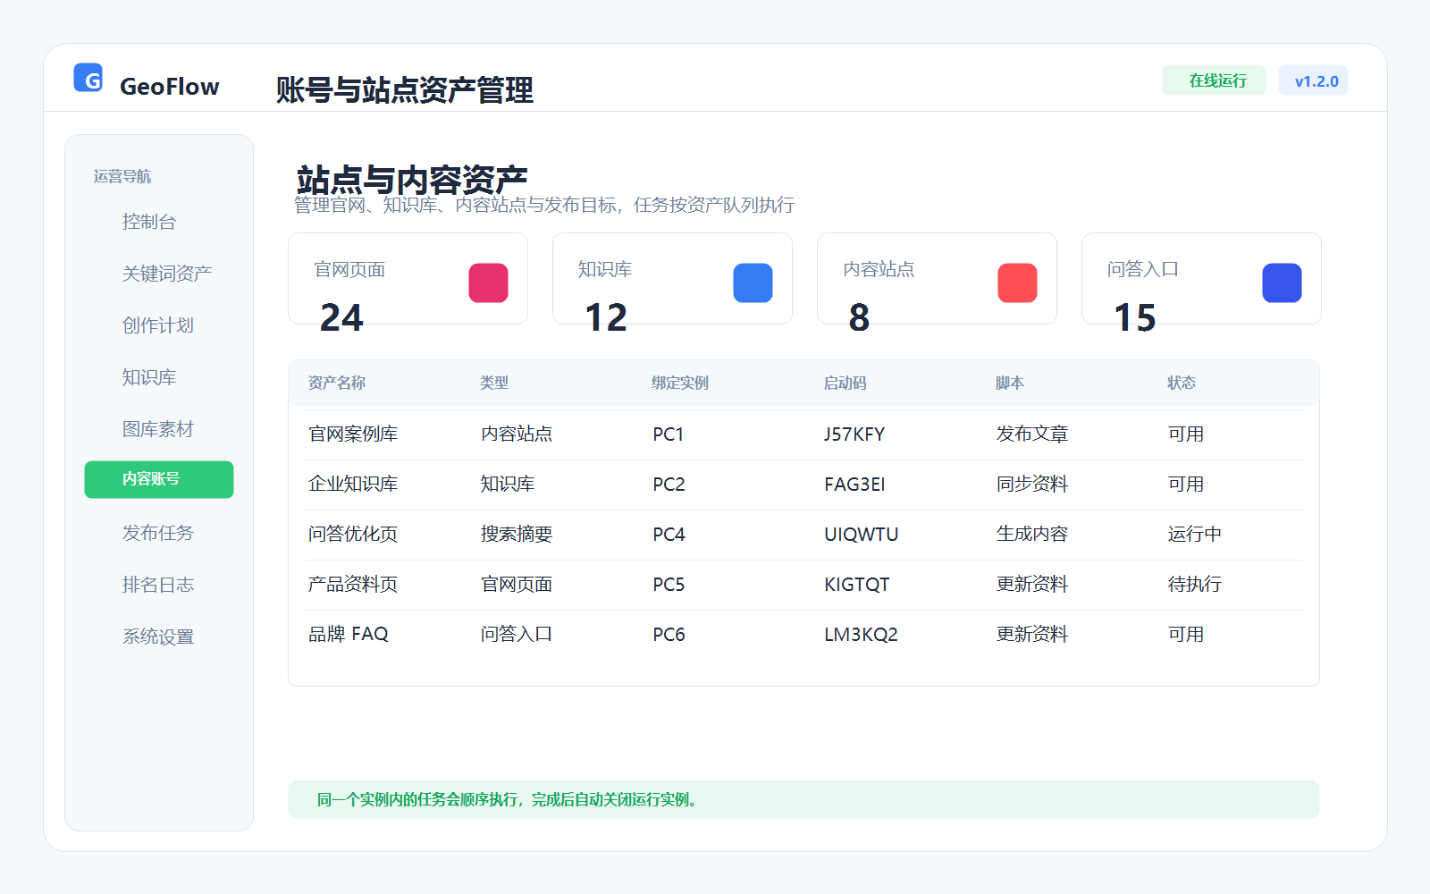The width and height of the screenshot is (1430, 894).
Task: Select the 官网页面 stat card showing 24
Action: point(408,279)
